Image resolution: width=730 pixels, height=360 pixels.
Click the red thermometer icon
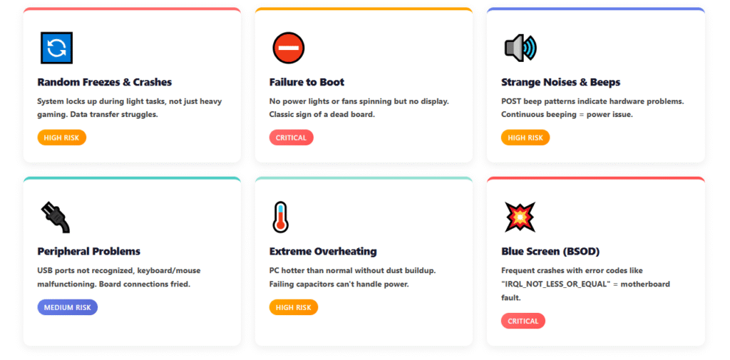[280, 217]
